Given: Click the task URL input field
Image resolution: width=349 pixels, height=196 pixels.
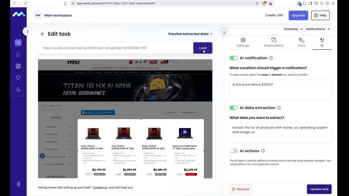Looking at the screenshot, I should [116, 48].
